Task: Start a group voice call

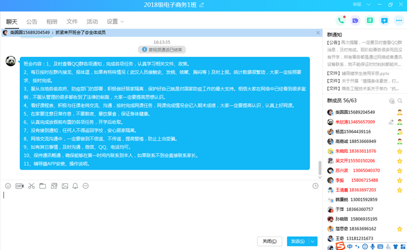Action: click(341, 21)
